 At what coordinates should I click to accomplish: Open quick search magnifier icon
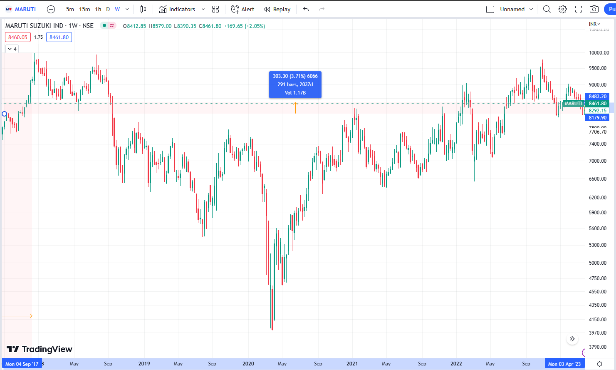click(x=547, y=9)
